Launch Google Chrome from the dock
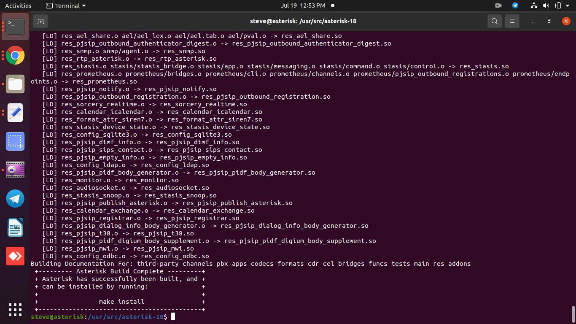576x324 pixels. click(x=15, y=55)
